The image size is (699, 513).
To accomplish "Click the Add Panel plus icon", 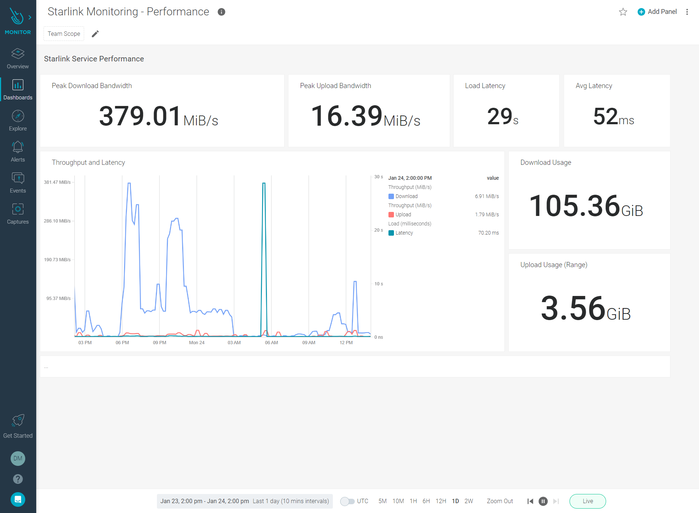I will pos(641,12).
